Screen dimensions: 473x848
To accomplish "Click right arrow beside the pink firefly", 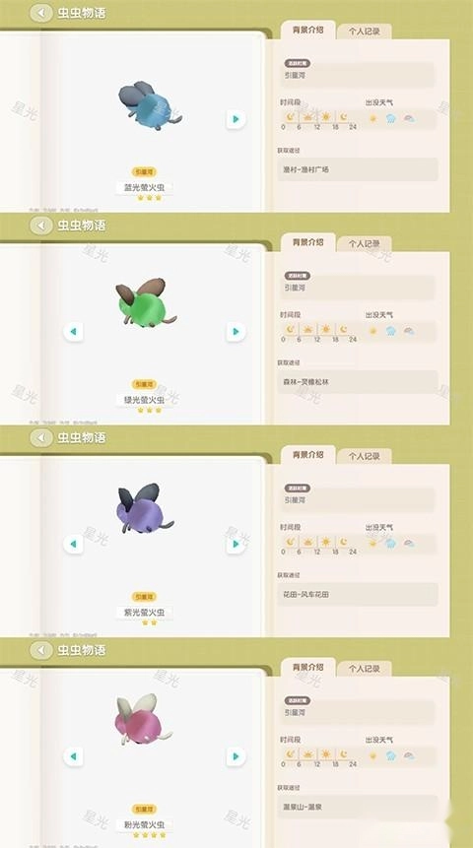I will click(236, 756).
